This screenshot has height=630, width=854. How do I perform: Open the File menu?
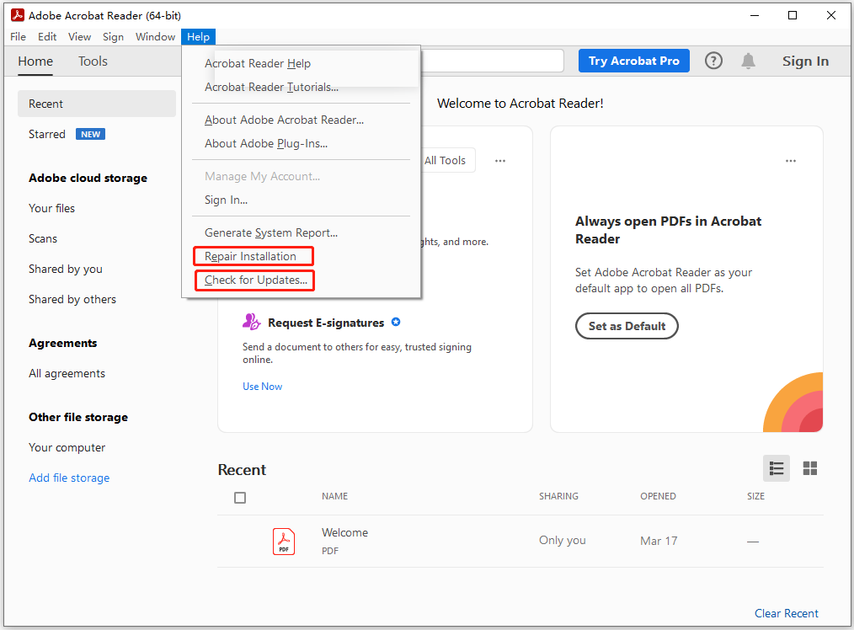(18, 36)
